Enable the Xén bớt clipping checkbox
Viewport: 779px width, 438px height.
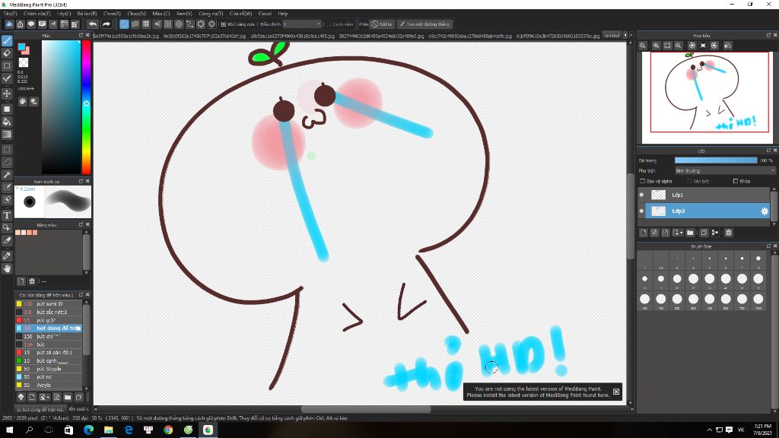pyautogui.click(x=689, y=181)
